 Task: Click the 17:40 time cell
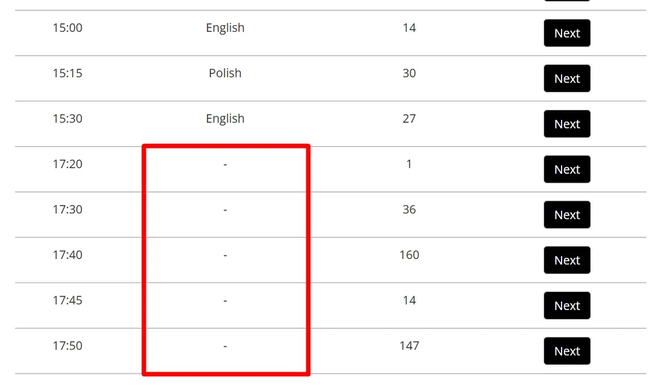pos(67,255)
